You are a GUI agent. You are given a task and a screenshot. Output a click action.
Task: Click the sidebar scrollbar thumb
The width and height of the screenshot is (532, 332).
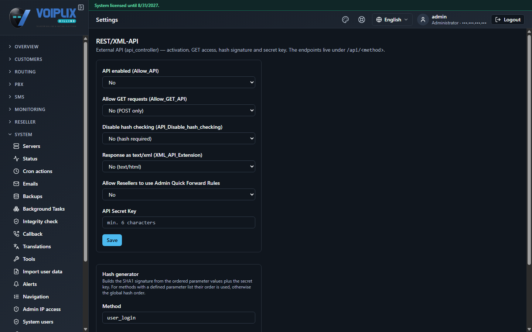pos(85,152)
